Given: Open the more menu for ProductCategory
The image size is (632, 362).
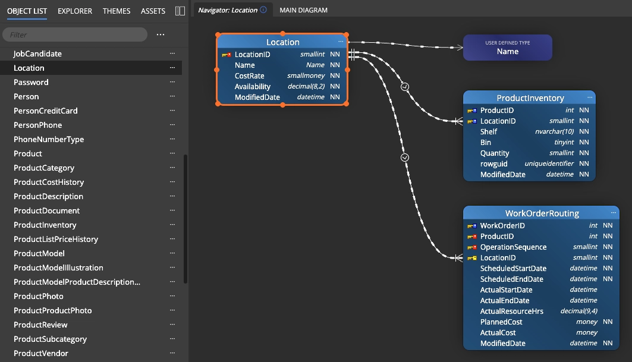Looking at the screenshot, I should (x=172, y=167).
